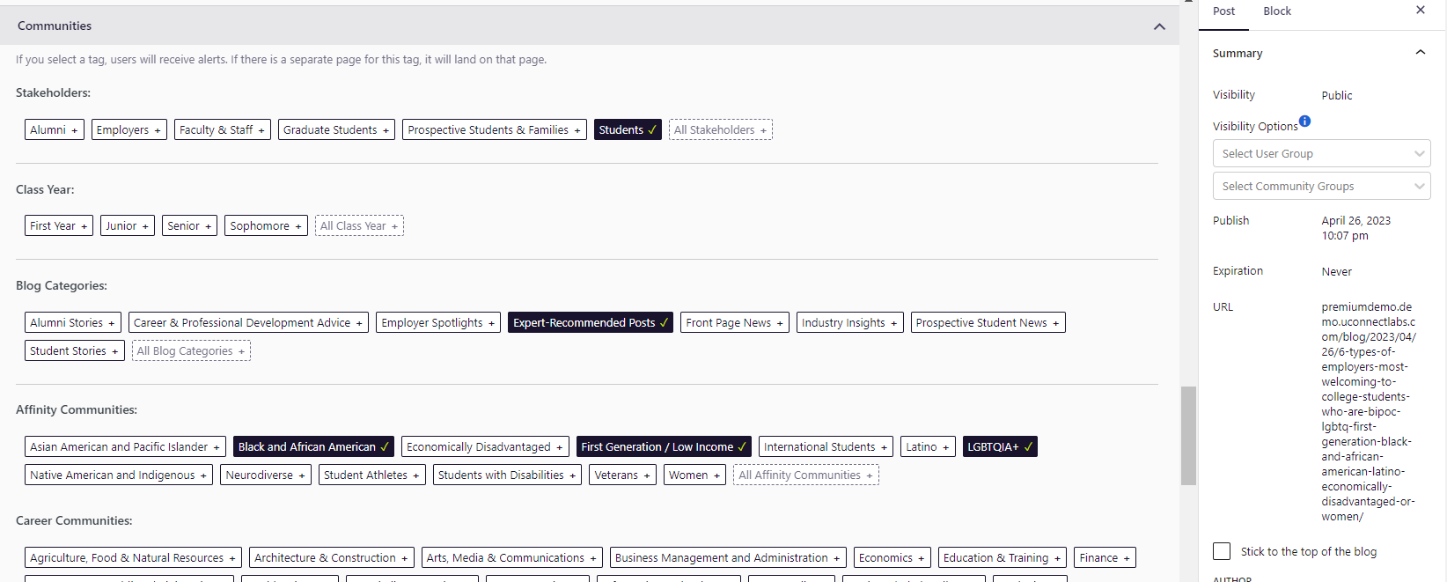The height and width of the screenshot is (582, 1447).
Task: Close the post settings sidebar
Action: [1420, 11]
